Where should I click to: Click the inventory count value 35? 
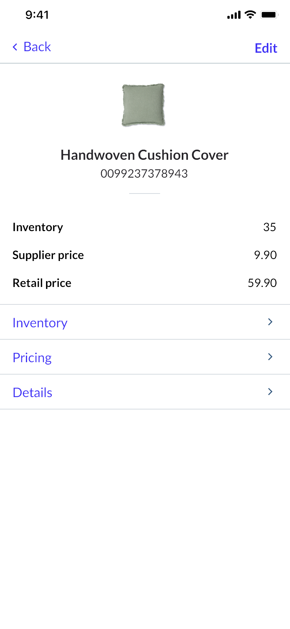[x=270, y=227]
